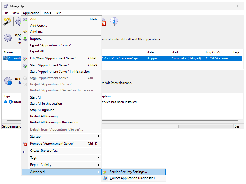Click the key icon beside Service Security Settings

tap(105, 172)
